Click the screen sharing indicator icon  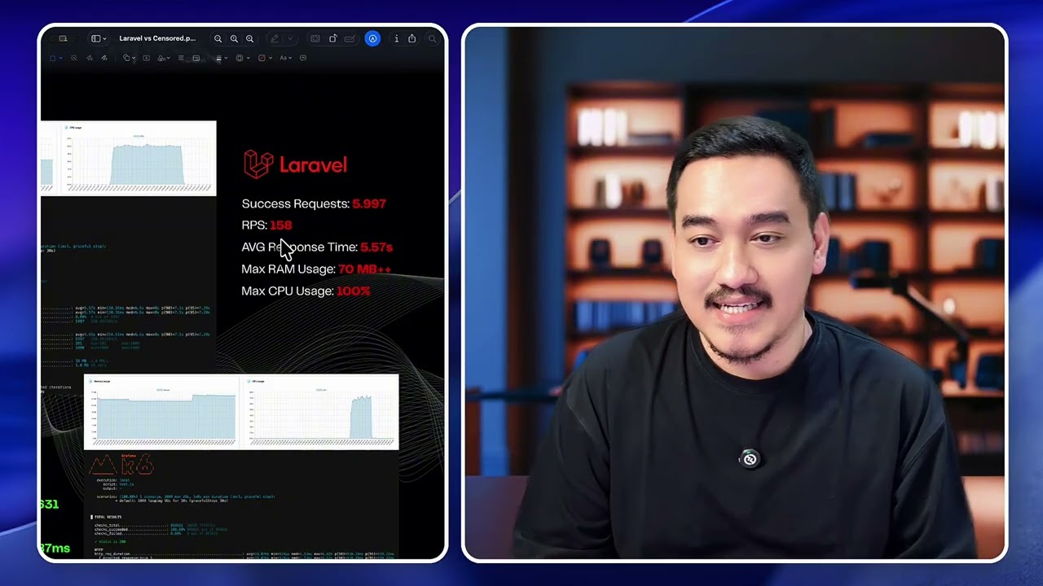pyautogui.click(x=63, y=38)
